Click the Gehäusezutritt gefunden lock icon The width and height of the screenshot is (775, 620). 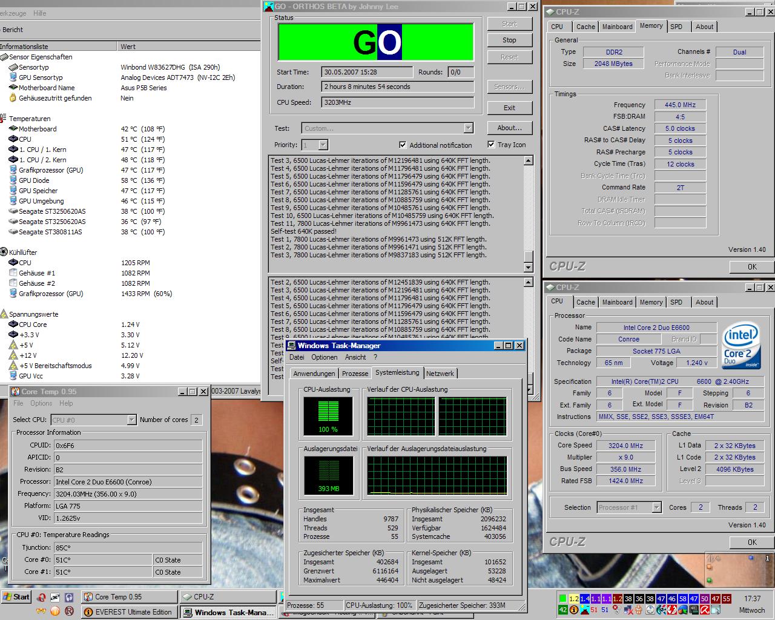pos(13,98)
